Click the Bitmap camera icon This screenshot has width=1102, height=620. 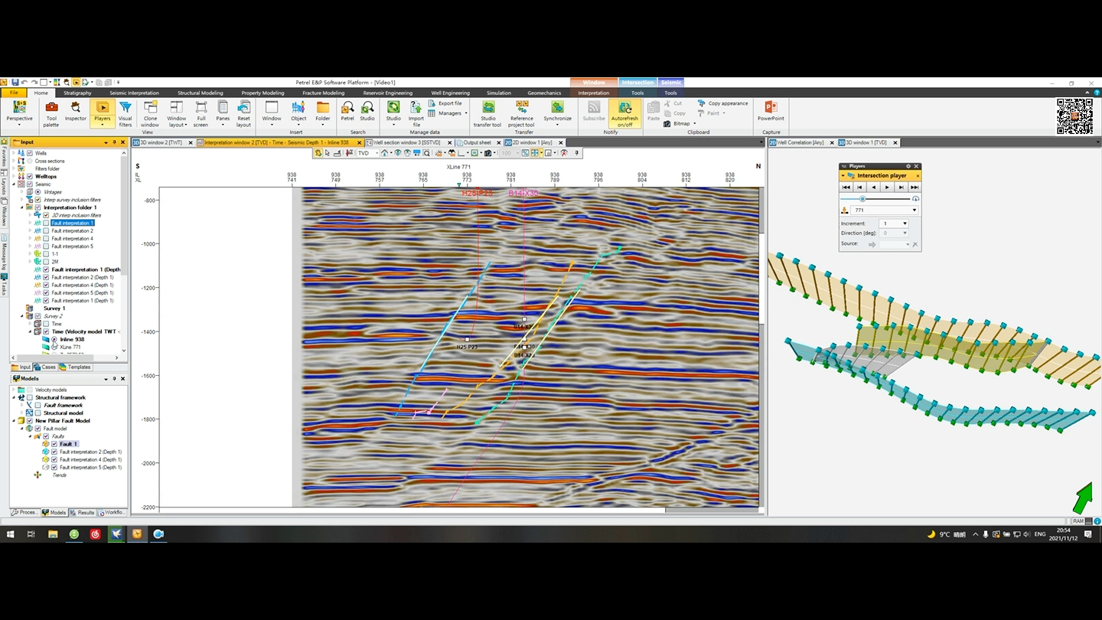667,123
